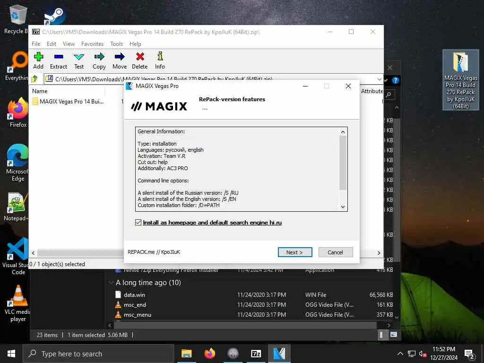Show hidden system tray icons
Image resolution: width=484 pixels, height=363 pixels.
click(x=400, y=354)
